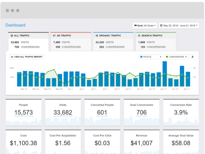
Task: Click the Dashboard heading link
Action: point(15,25)
